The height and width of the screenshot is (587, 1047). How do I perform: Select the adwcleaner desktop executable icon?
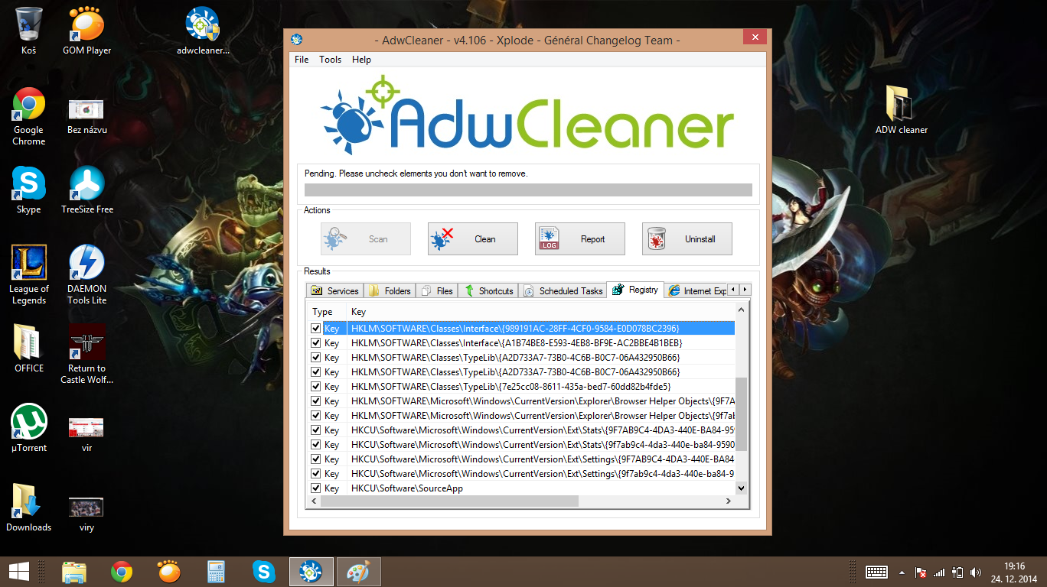tap(203, 31)
